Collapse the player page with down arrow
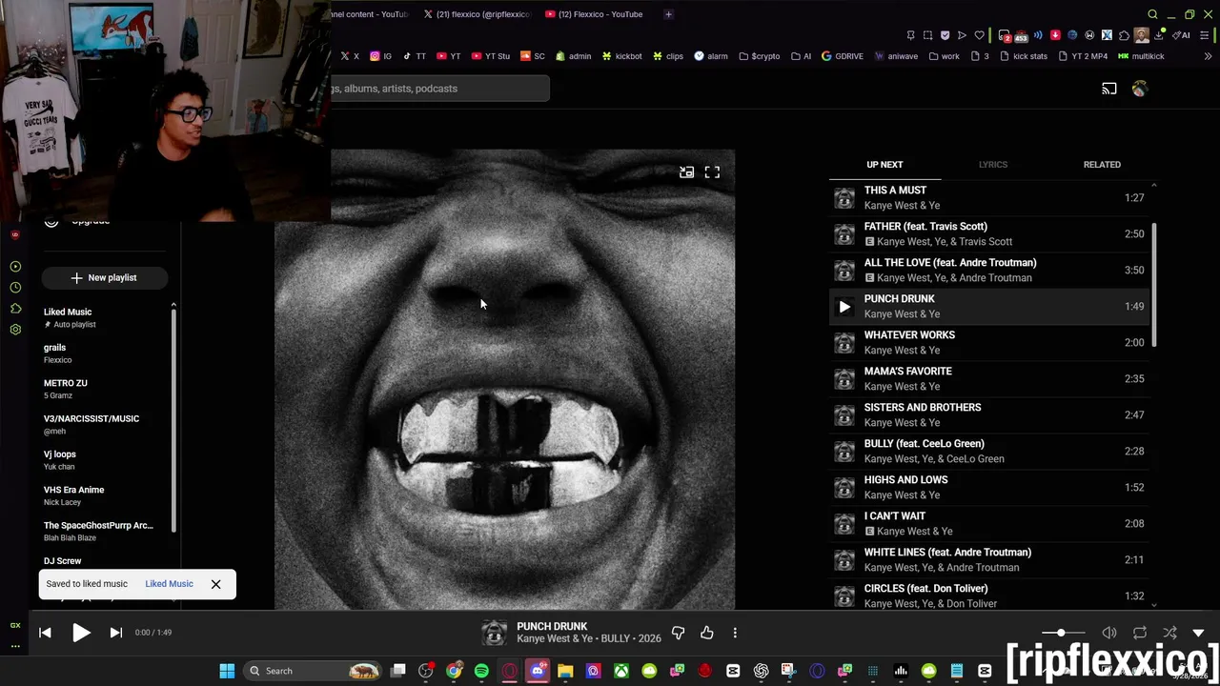 coord(1198,633)
